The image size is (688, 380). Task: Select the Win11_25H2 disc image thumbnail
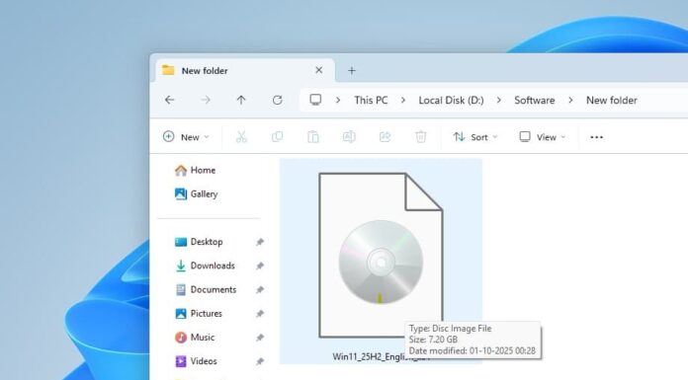(381, 255)
